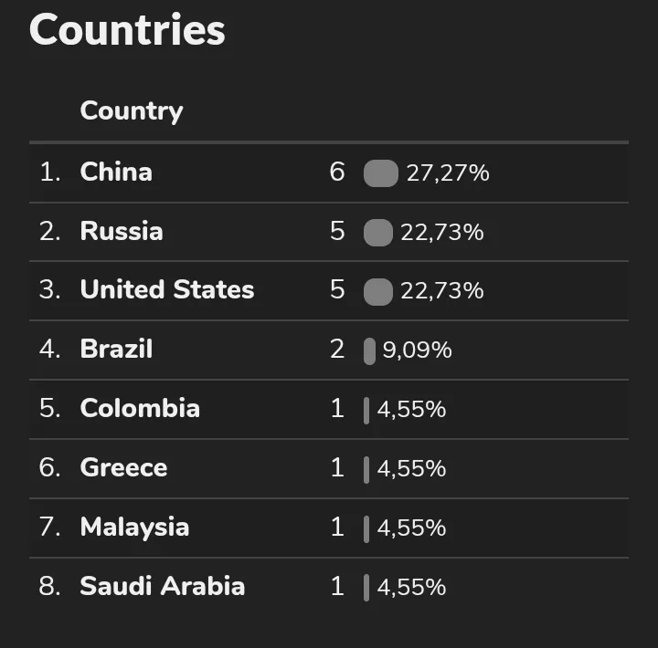Open the Russia country row

coord(329,232)
